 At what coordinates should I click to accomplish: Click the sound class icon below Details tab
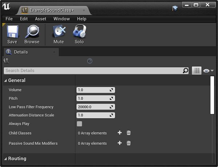(6, 61)
